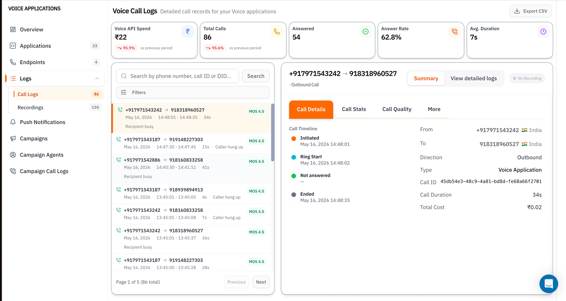Click the call list scrollbar
This screenshot has width=566, height=301.
point(273,133)
